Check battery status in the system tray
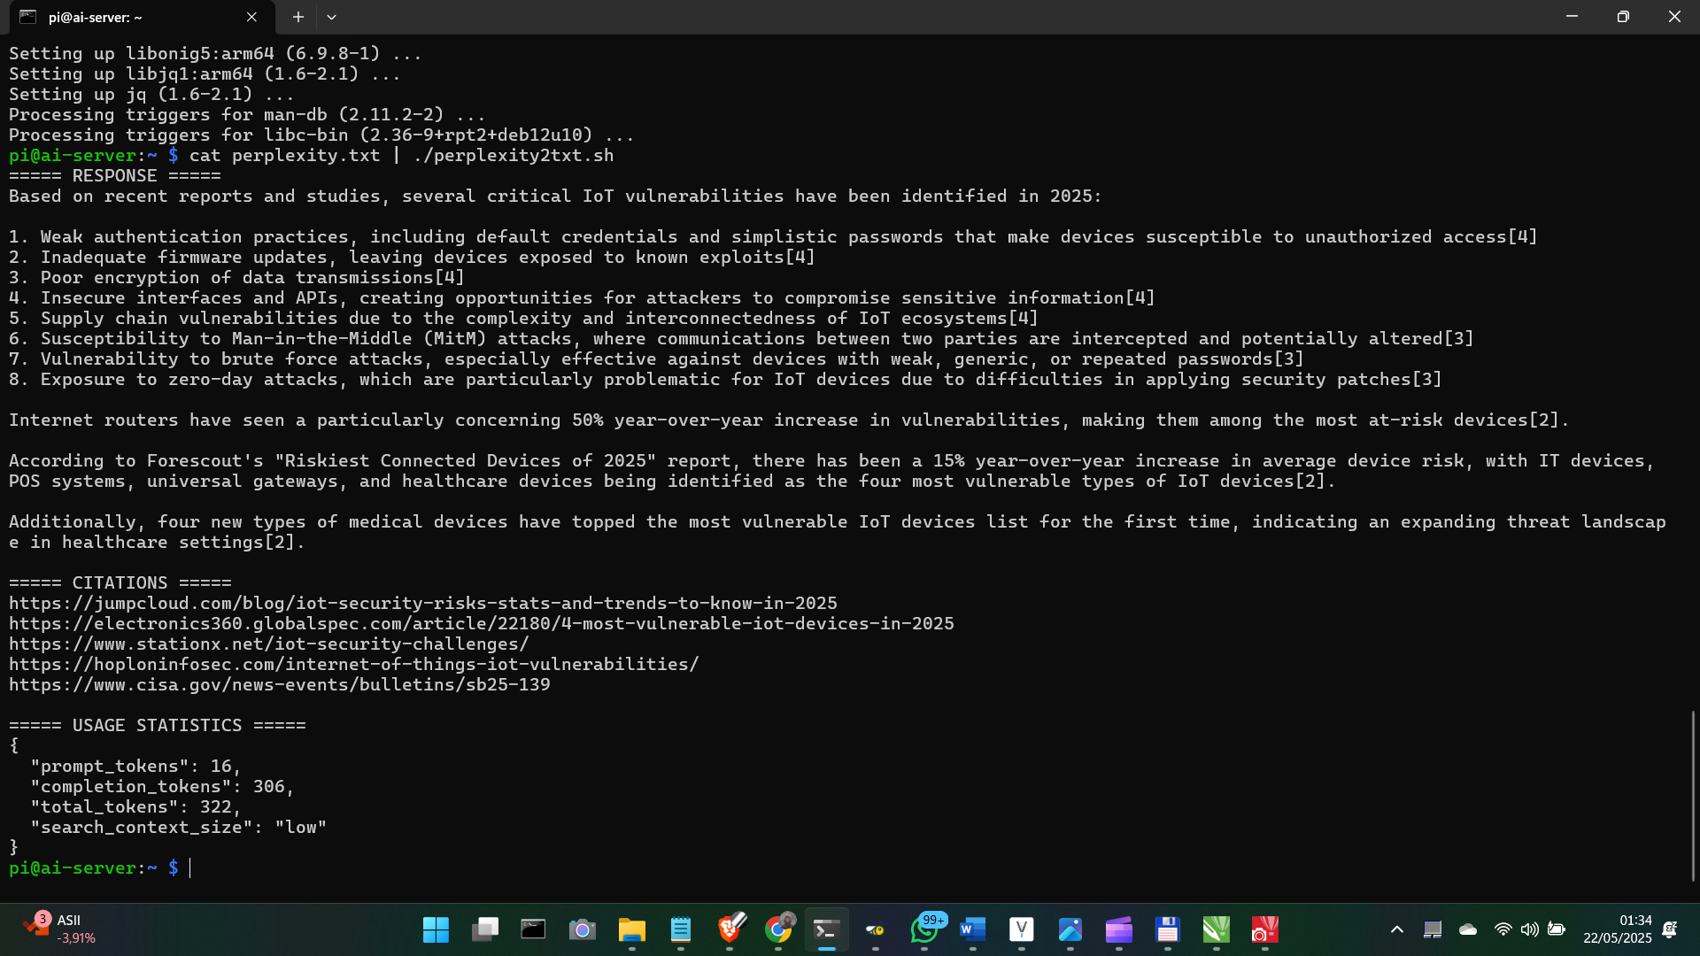Viewport: 1700px width, 956px height. 1557,929
